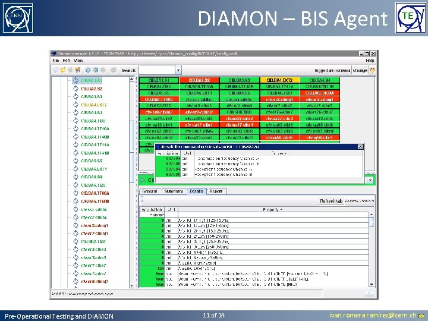Image resolution: width=428 pixels, height=321 pixels.
Task: Click the tree icon beside CIB.BA2.S2
Action: pos(75,89)
